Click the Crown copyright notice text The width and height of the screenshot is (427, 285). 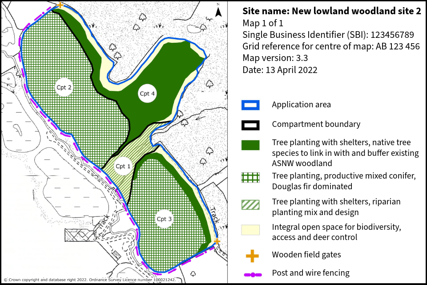pos(89,280)
